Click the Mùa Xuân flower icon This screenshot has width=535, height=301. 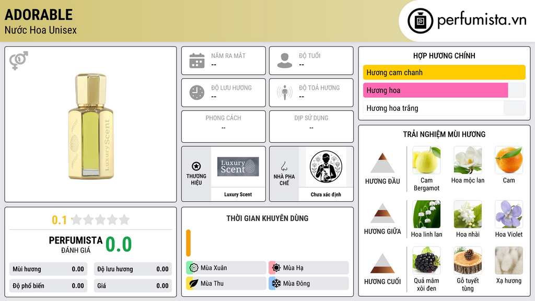[194, 268]
